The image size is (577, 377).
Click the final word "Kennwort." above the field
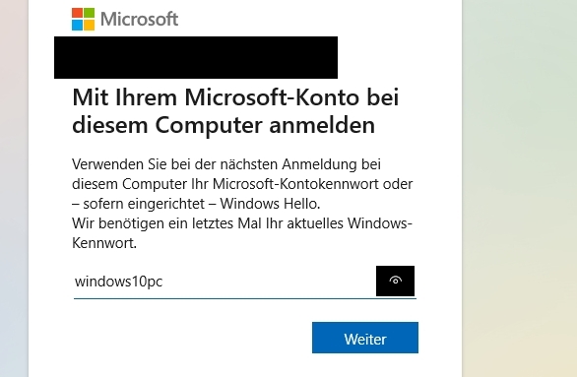point(104,243)
